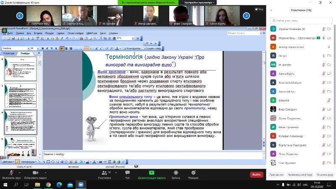Toggle align left button
The height and width of the screenshot is (189, 336).
pyautogui.click(x=62, y=48)
